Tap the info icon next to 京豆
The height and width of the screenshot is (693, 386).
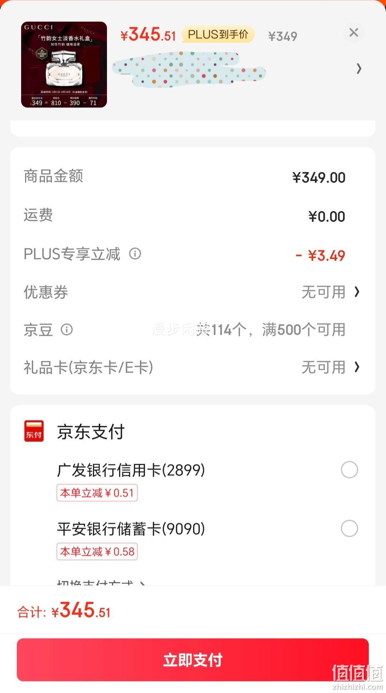click(x=67, y=329)
